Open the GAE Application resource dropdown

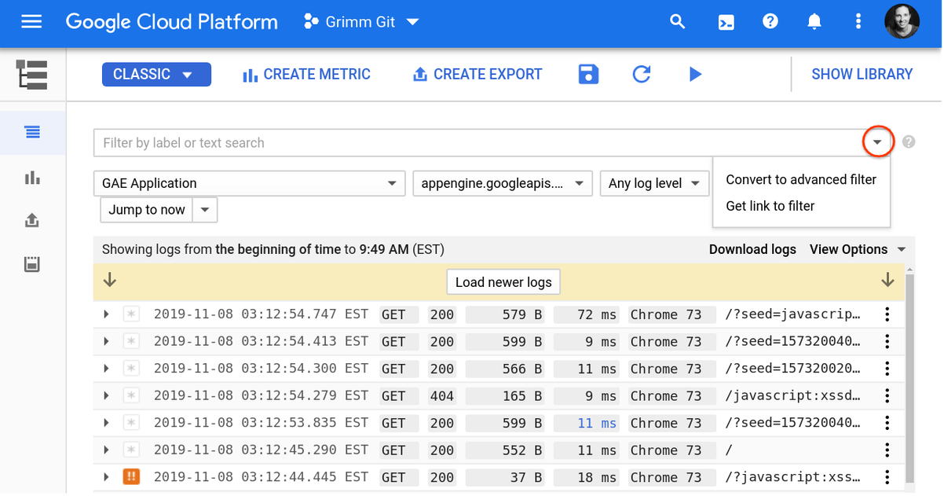(250, 183)
